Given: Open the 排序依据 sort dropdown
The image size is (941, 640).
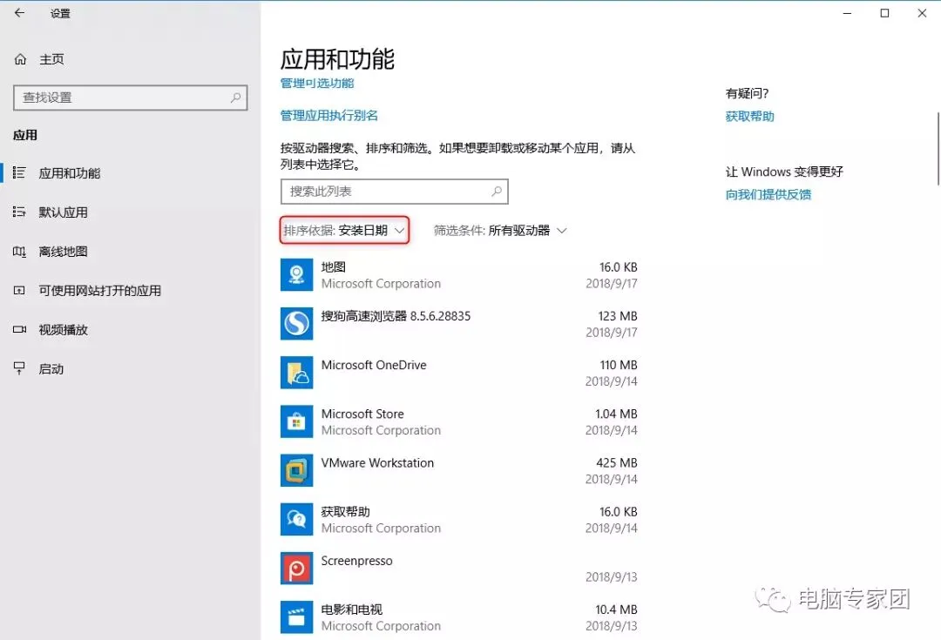Looking at the screenshot, I should pyautogui.click(x=343, y=230).
